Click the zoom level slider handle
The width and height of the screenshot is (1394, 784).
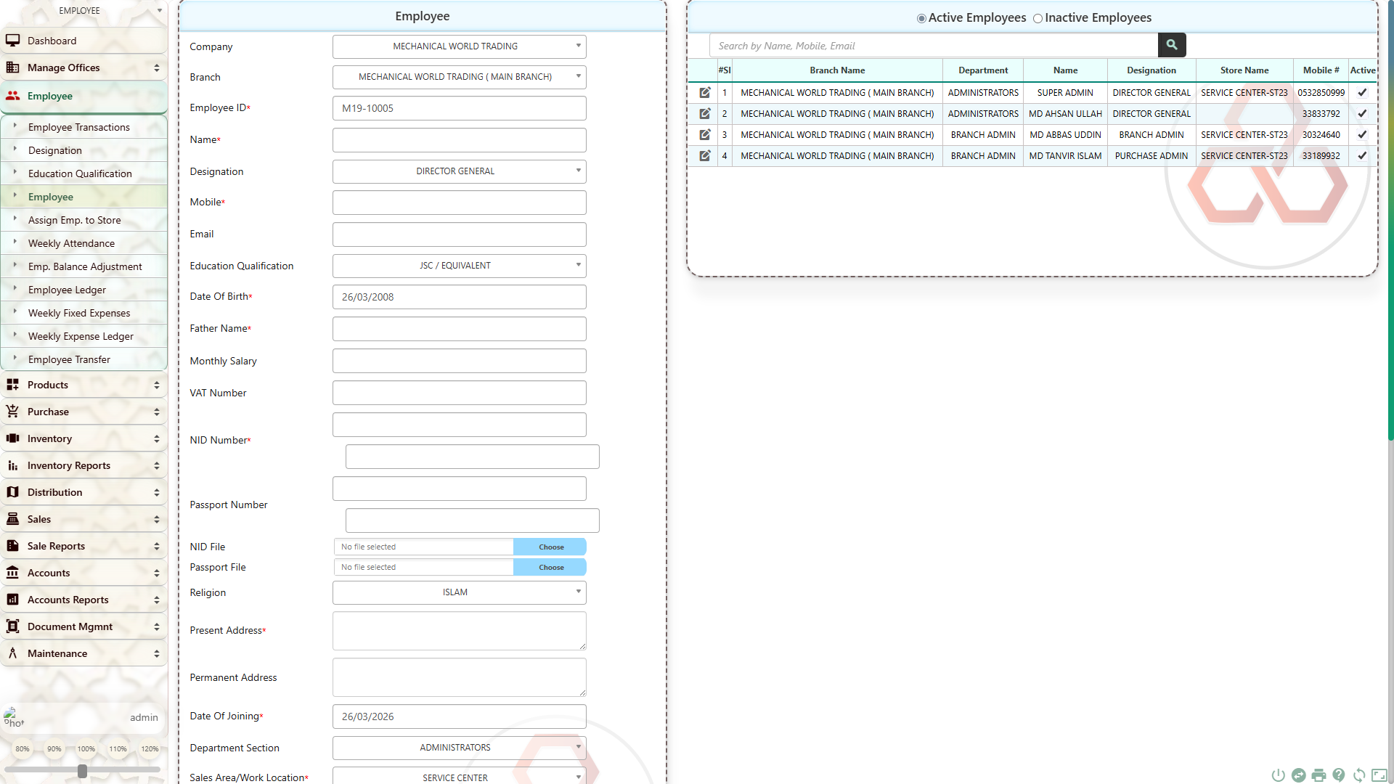pos(82,771)
